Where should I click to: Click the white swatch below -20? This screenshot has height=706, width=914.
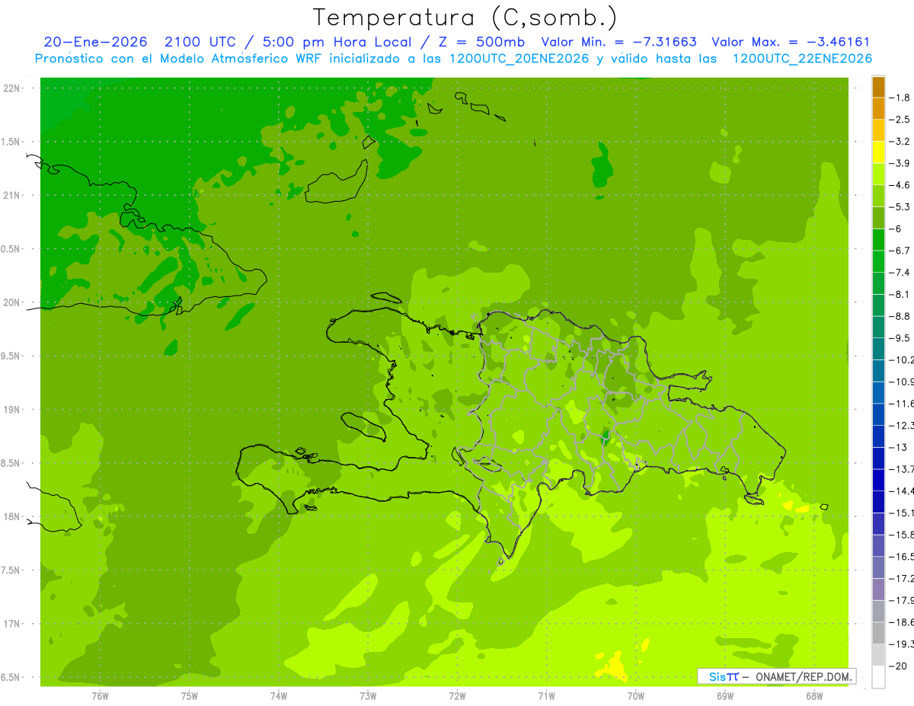coord(878,678)
